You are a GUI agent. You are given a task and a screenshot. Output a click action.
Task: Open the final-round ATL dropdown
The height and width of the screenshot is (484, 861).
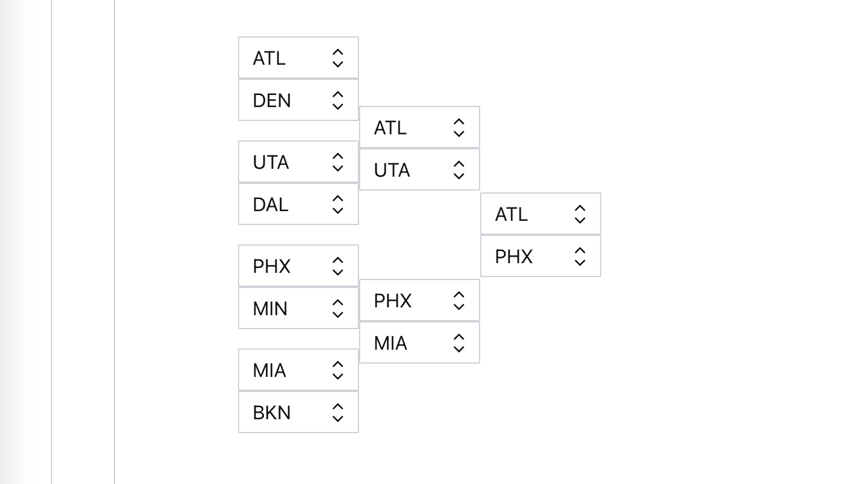[540, 214]
